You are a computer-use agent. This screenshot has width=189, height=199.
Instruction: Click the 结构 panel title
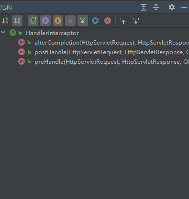6,8
